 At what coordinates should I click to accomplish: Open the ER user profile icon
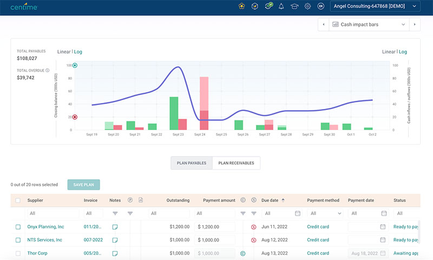[320, 6]
